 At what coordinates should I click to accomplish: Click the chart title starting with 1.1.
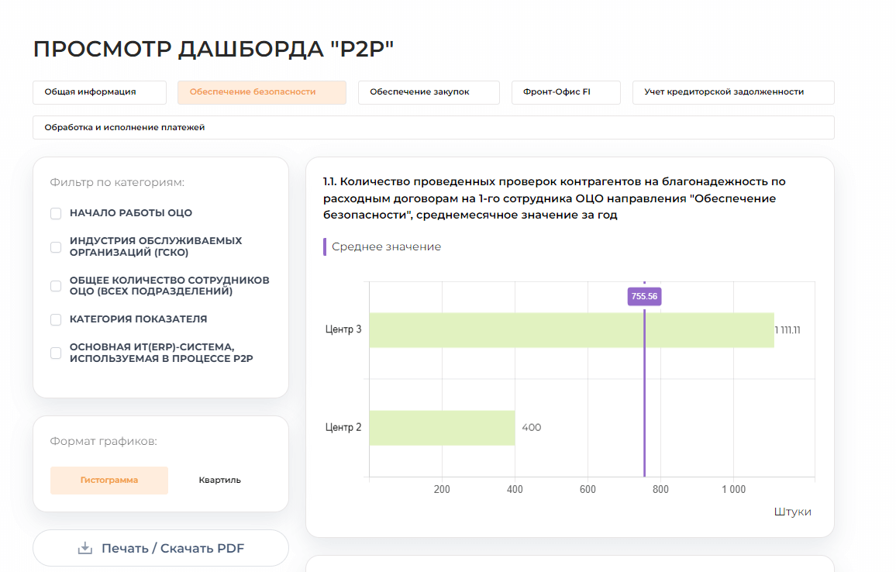[553, 198]
